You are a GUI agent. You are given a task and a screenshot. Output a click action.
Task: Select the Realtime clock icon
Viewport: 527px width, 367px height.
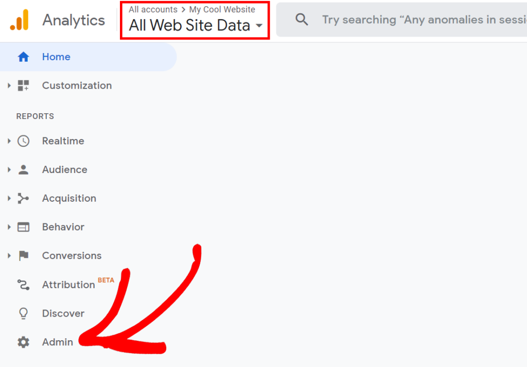pos(24,141)
